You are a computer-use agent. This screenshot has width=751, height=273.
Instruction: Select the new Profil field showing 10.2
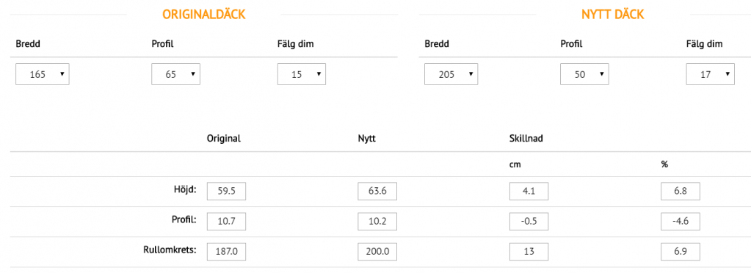(377, 222)
